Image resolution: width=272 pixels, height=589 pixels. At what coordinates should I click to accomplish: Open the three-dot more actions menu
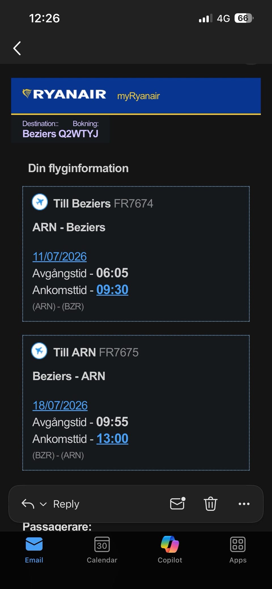[244, 504]
